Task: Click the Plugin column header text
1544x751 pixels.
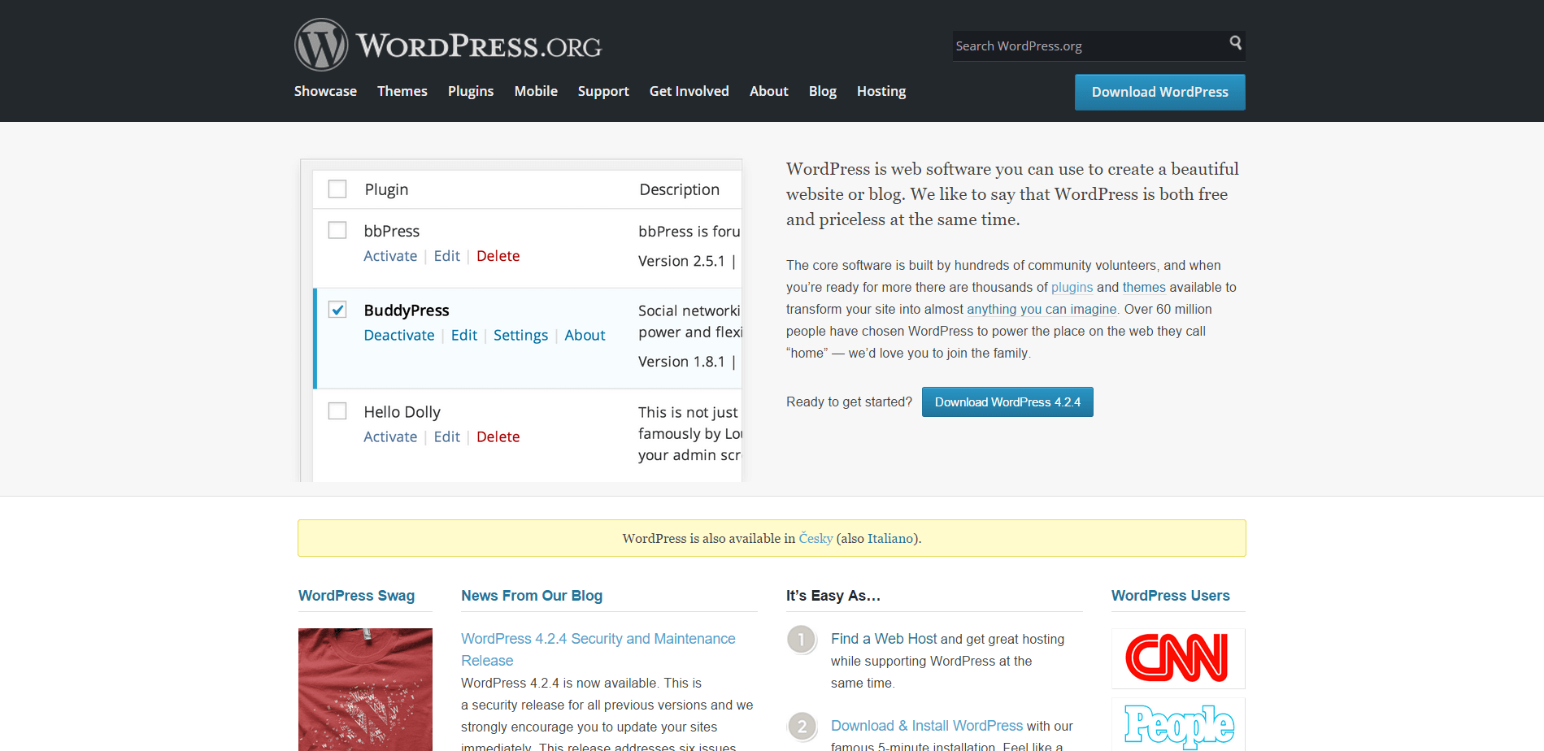Action: (x=386, y=189)
